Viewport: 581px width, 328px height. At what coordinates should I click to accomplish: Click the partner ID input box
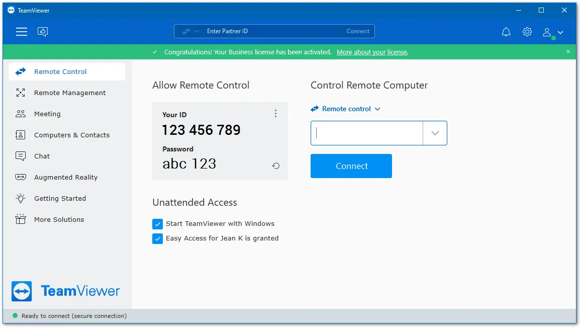367,133
